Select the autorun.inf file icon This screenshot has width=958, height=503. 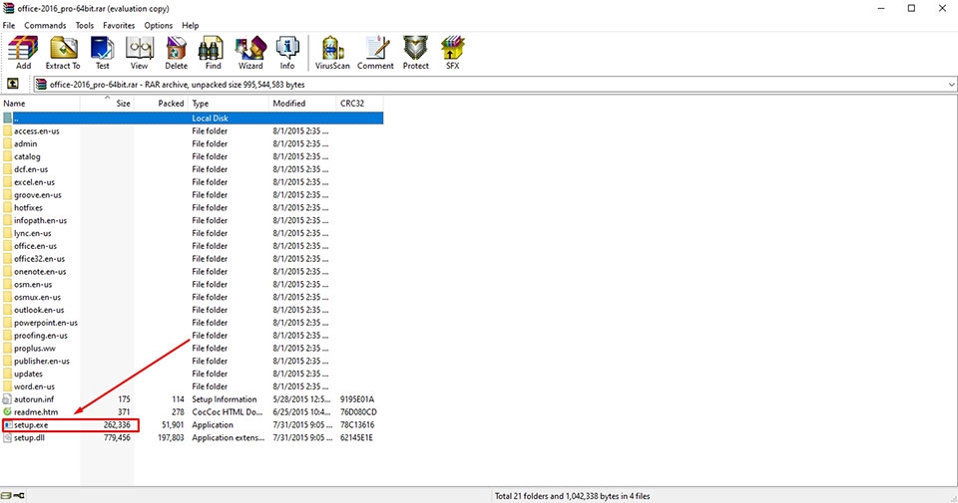(x=7, y=399)
